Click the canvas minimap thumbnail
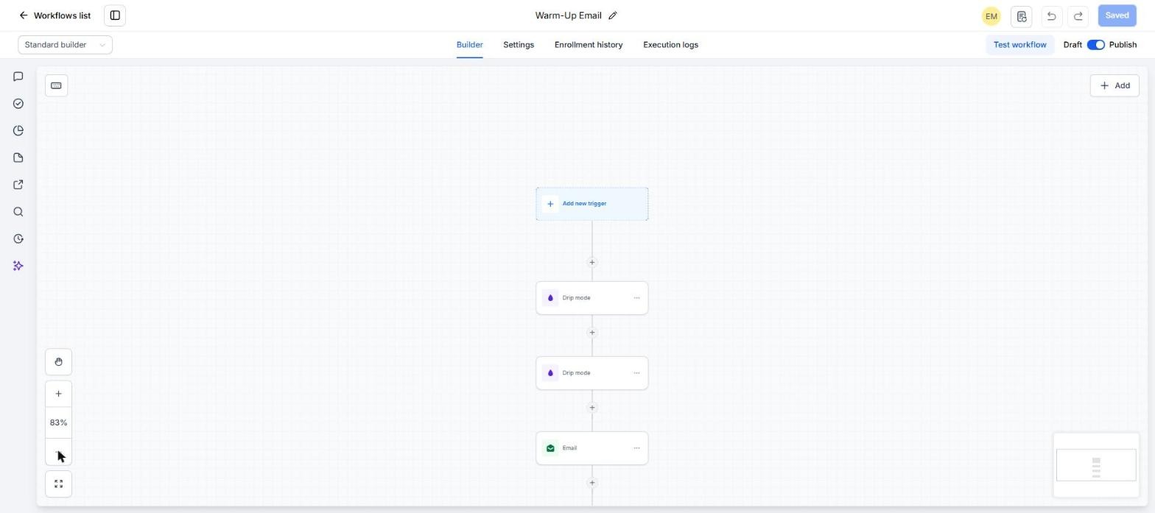The height and width of the screenshot is (513, 1155). (x=1096, y=465)
